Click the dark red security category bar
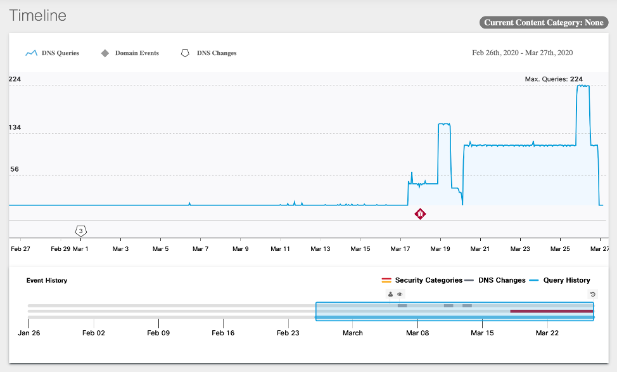 551,311
